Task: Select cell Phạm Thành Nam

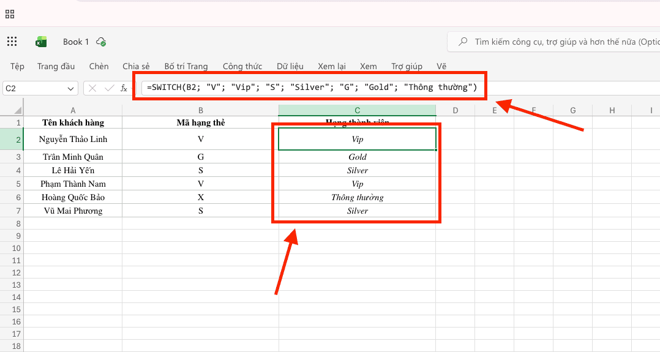Action: (73, 184)
